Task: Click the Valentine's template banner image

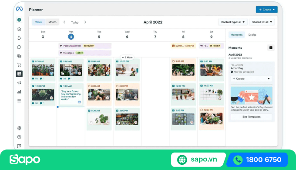Action: click(252, 95)
